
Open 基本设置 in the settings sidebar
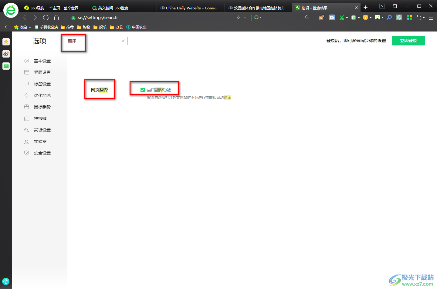(42, 61)
